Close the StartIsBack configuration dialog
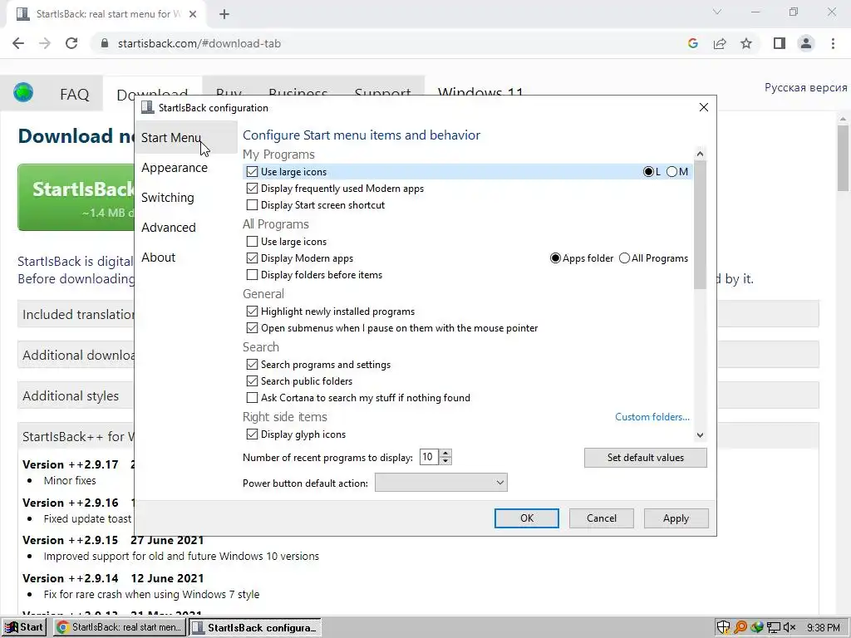This screenshot has width=851, height=638. [704, 107]
